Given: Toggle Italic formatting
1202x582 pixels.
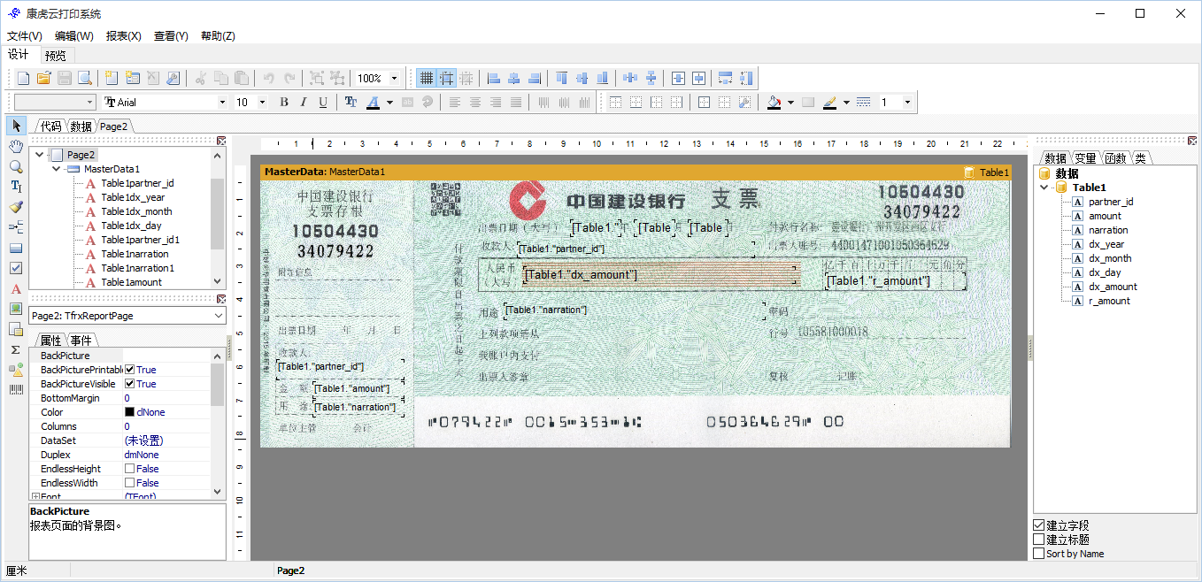Looking at the screenshot, I should coord(304,103).
